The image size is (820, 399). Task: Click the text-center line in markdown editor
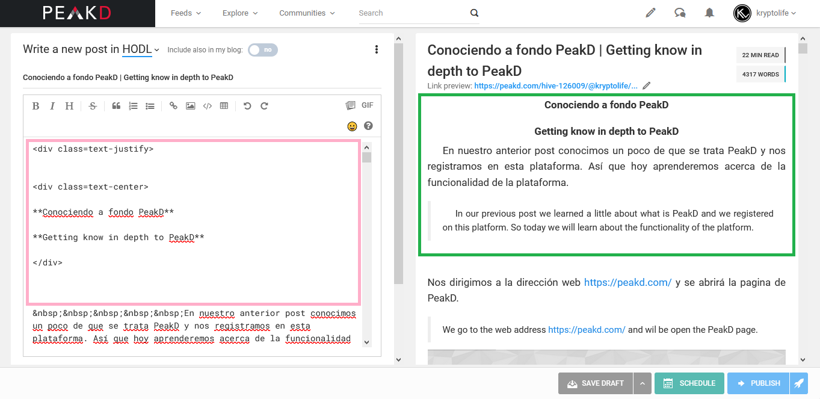tap(91, 187)
